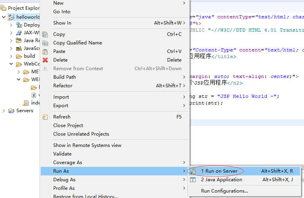Click the Deployment Descriptor icon

(19, 25)
